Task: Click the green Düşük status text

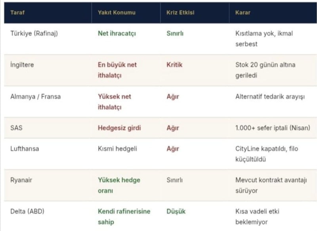Action: pyautogui.click(x=176, y=212)
